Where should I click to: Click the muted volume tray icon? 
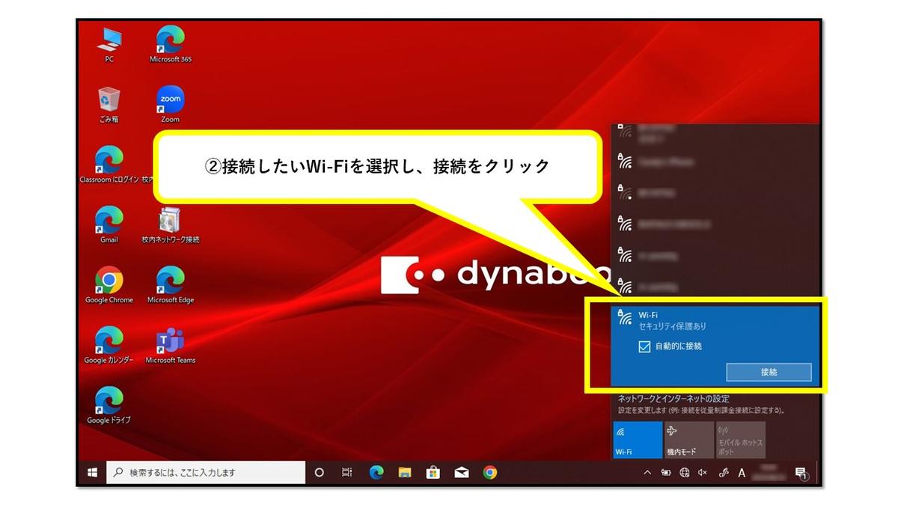(703, 473)
